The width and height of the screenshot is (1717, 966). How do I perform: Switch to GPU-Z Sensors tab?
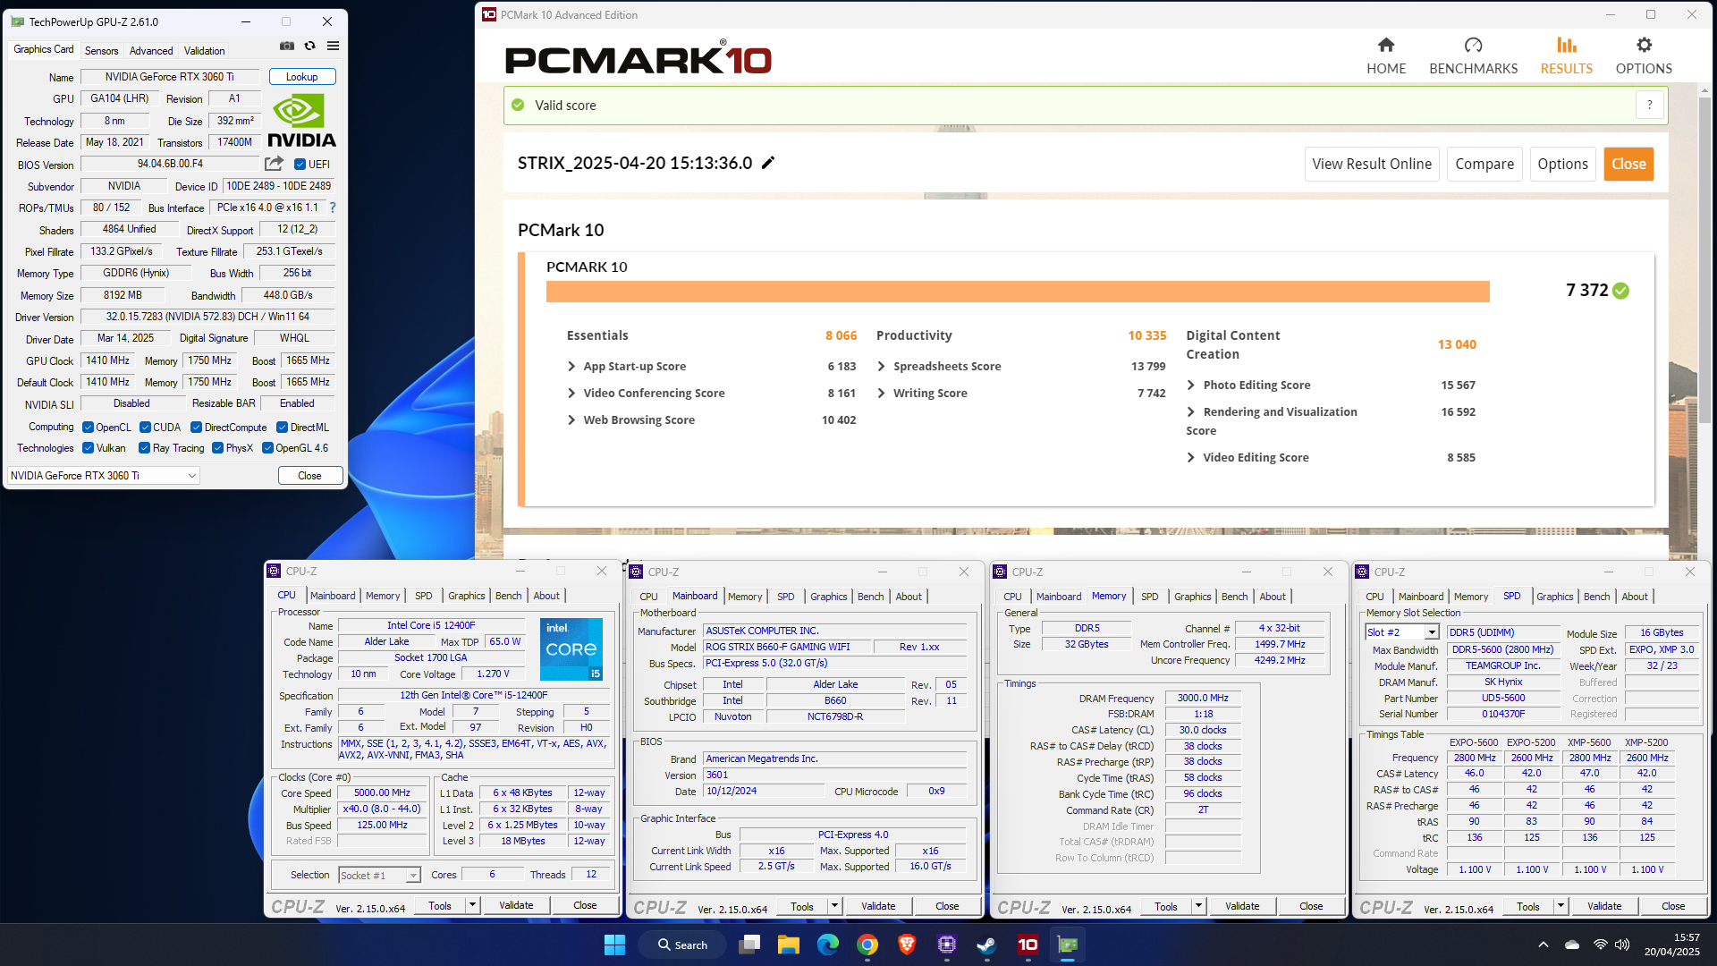coord(101,51)
